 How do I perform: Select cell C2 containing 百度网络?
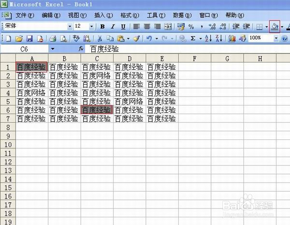click(x=97, y=76)
